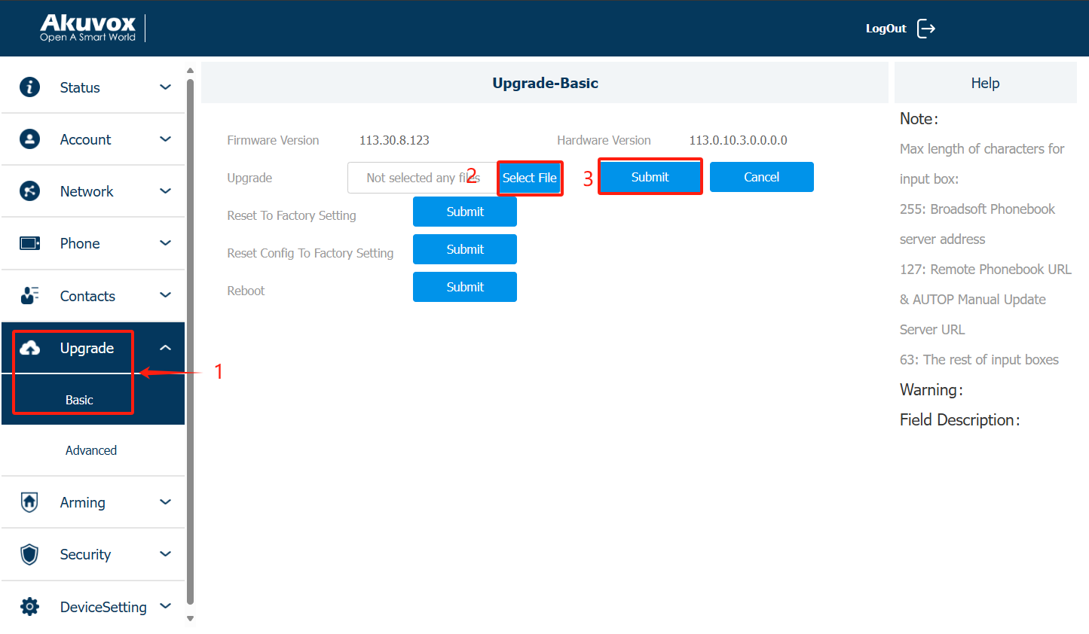Screen dimensions: 1089x634
Task: Click firmware version 113.30.8.123
Action: click(x=394, y=140)
